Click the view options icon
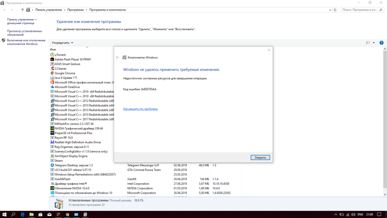Image resolution: width=387 pixels, height=218 pixels. 368,43
